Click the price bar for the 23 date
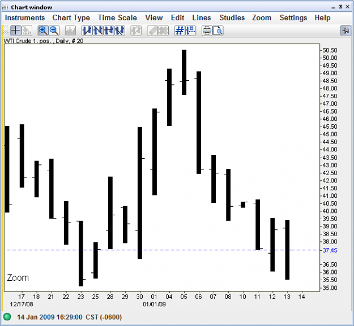The height and width of the screenshot is (326, 354). [x=81, y=254]
